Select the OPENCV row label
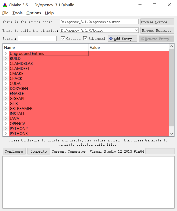The image size is (177, 211). point(17,124)
